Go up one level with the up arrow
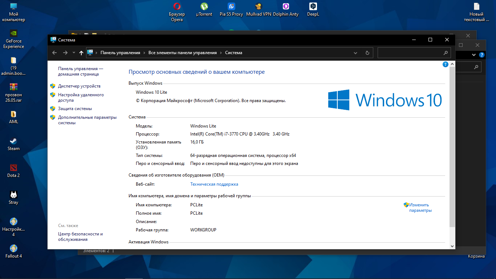This screenshot has width=496, height=279. pyautogui.click(x=81, y=53)
